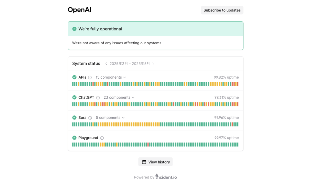The width and height of the screenshot is (311, 183).
Task: Click the info icon next to Sora
Action: coord(90,118)
